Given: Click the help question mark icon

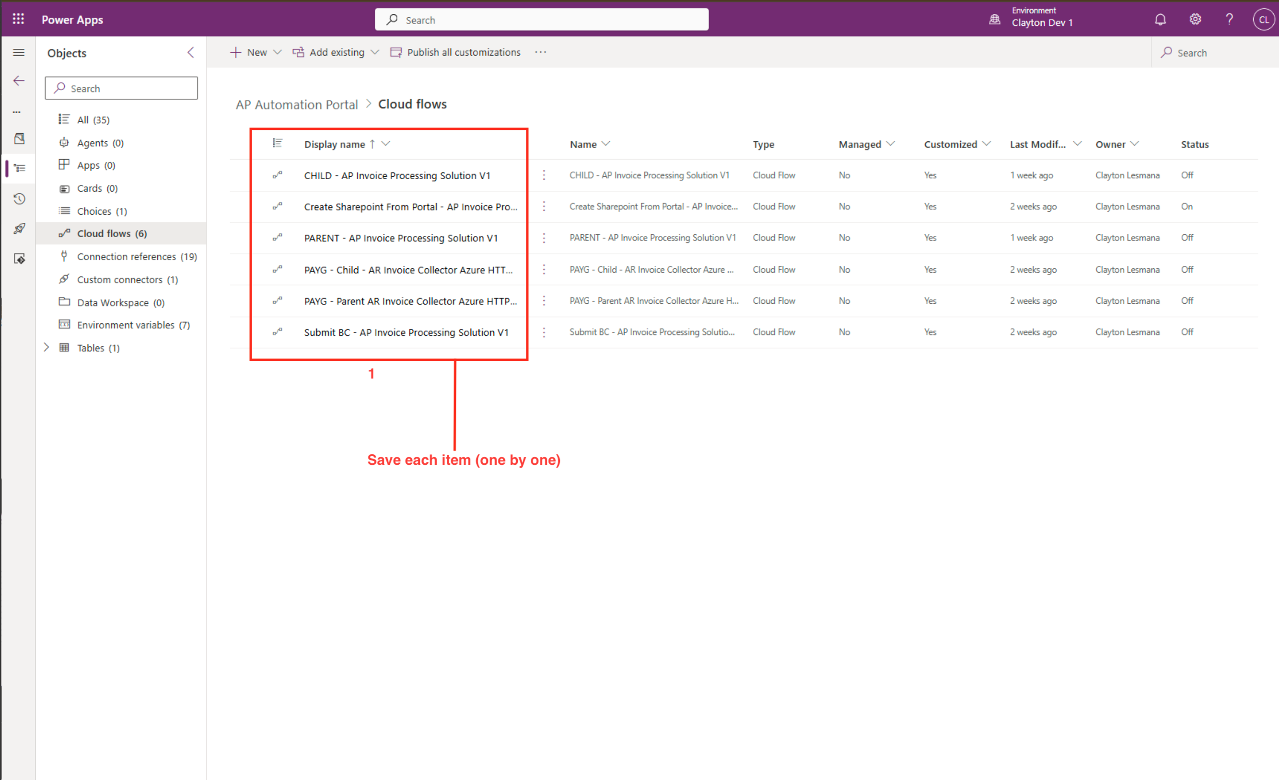Looking at the screenshot, I should pyautogui.click(x=1229, y=20).
